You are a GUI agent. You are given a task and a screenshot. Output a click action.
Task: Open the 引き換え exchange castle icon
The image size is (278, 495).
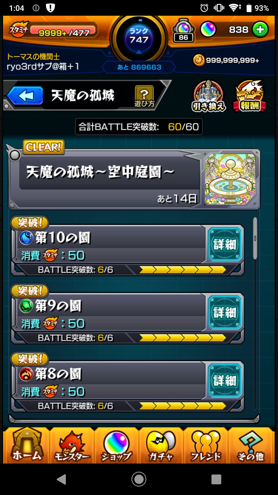(x=208, y=96)
